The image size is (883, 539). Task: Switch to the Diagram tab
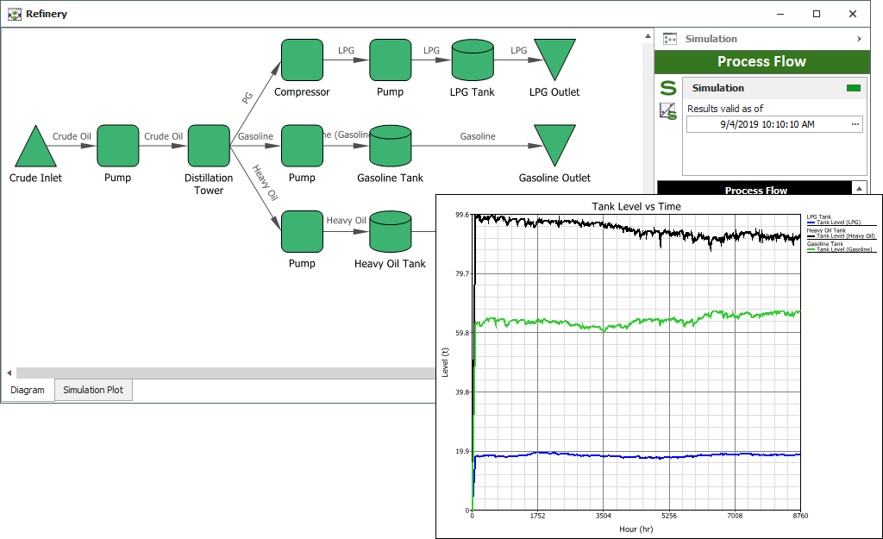point(28,390)
